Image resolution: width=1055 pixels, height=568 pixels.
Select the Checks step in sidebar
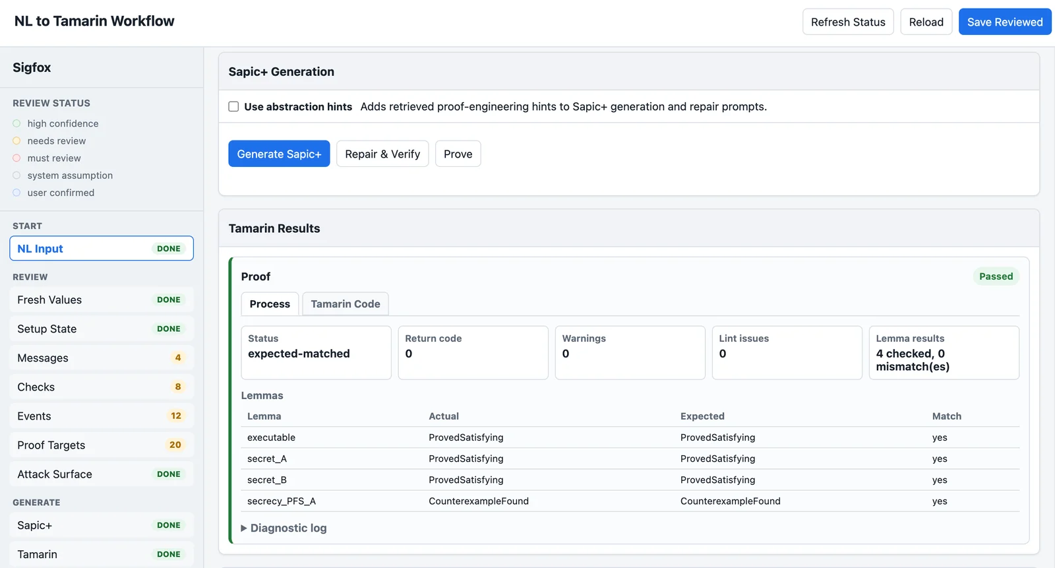tap(102, 387)
